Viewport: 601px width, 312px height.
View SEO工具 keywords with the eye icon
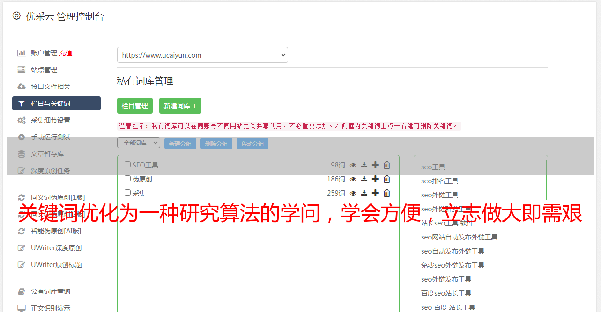pyautogui.click(x=353, y=165)
